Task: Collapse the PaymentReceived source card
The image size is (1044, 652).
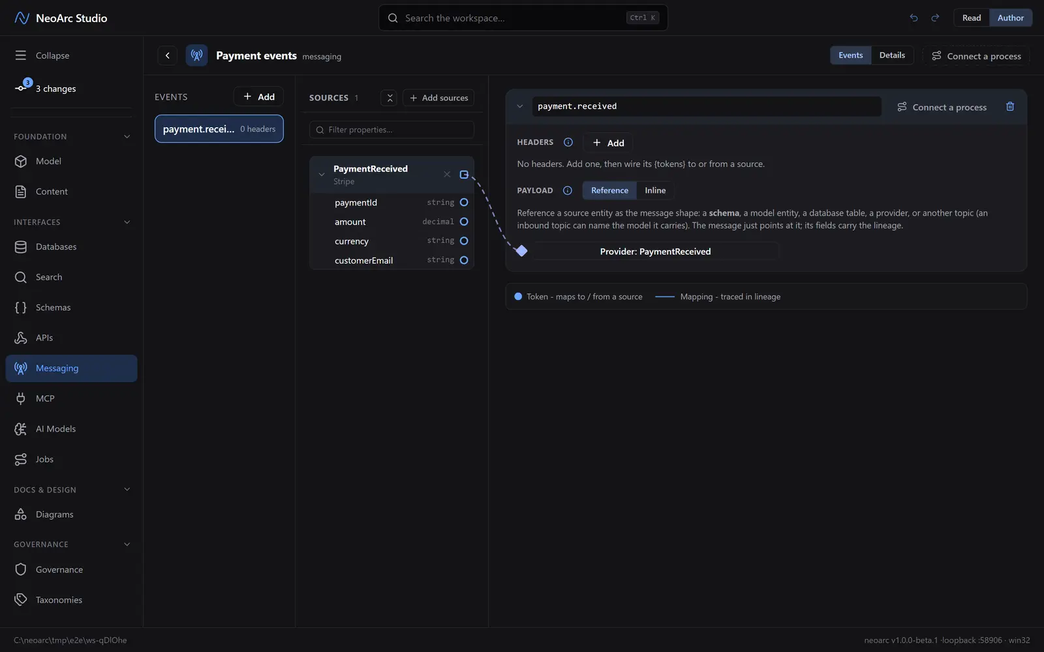Action: click(x=322, y=175)
